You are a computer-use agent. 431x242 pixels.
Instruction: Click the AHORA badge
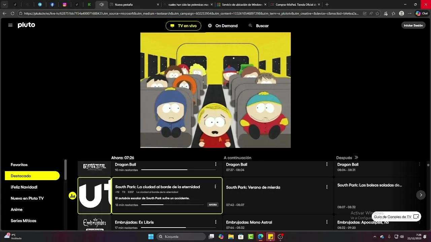pos(213,205)
